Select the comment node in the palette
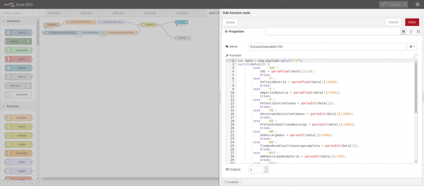This screenshot has height=186, width=424. tap(18, 95)
